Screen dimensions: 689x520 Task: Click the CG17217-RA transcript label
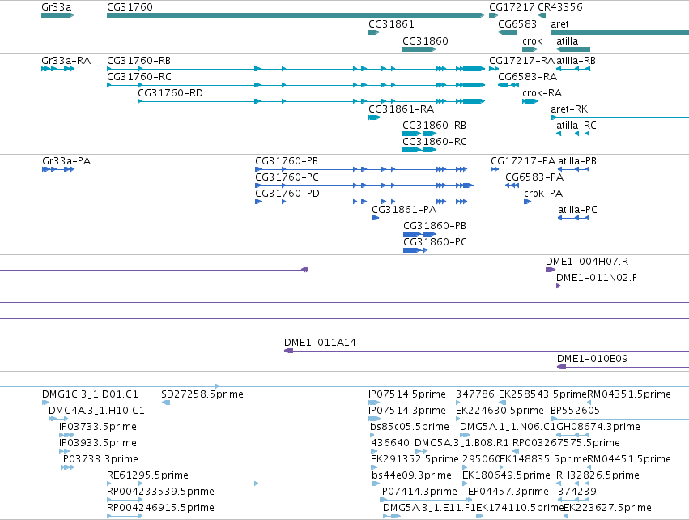[x=521, y=61]
